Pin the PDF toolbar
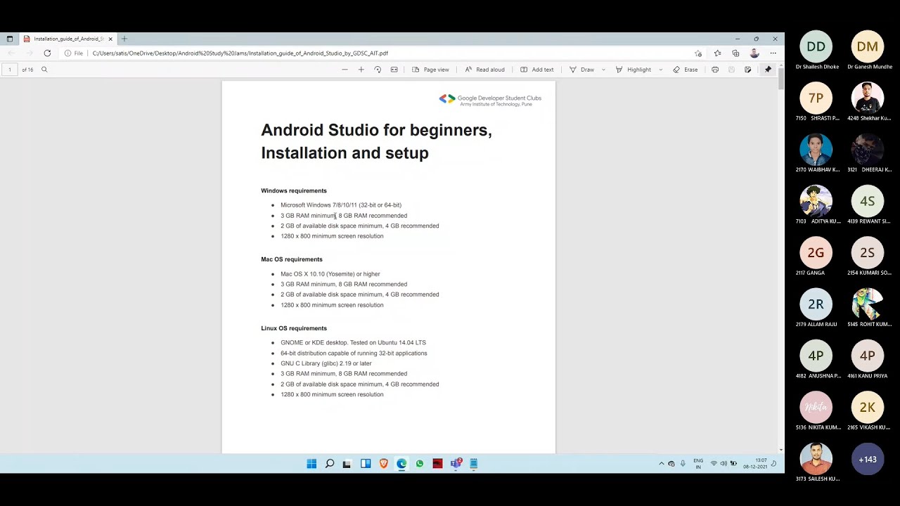 click(x=768, y=70)
